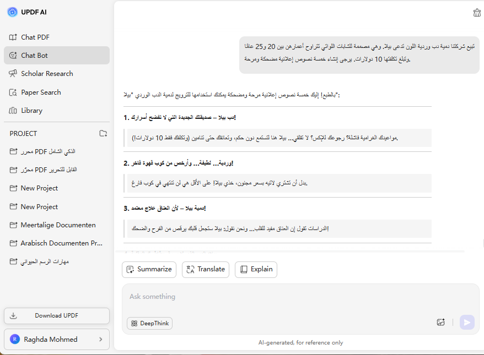Click the UPDF AI logo icon
The image size is (484, 355).
pos(13,12)
